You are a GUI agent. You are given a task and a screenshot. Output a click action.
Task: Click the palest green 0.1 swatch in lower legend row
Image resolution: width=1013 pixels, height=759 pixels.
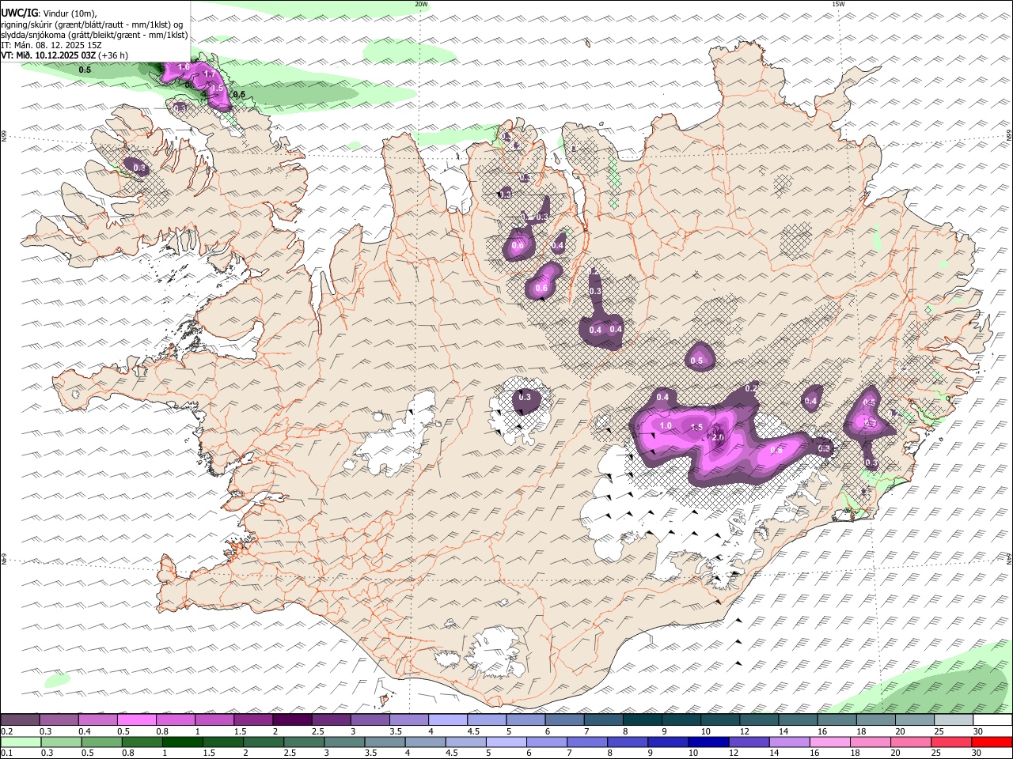click(x=20, y=742)
